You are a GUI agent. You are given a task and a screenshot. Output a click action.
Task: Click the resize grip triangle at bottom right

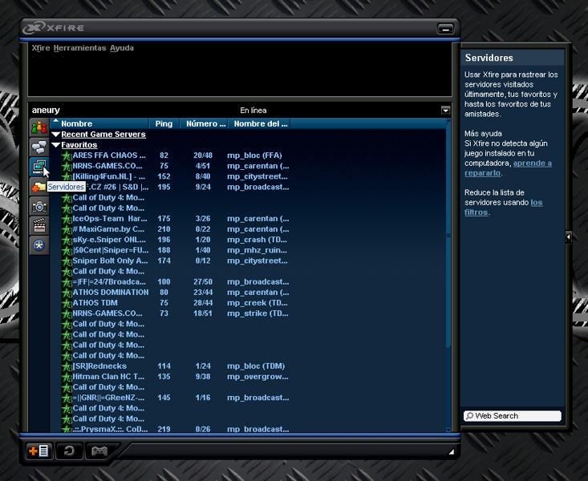click(x=451, y=452)
